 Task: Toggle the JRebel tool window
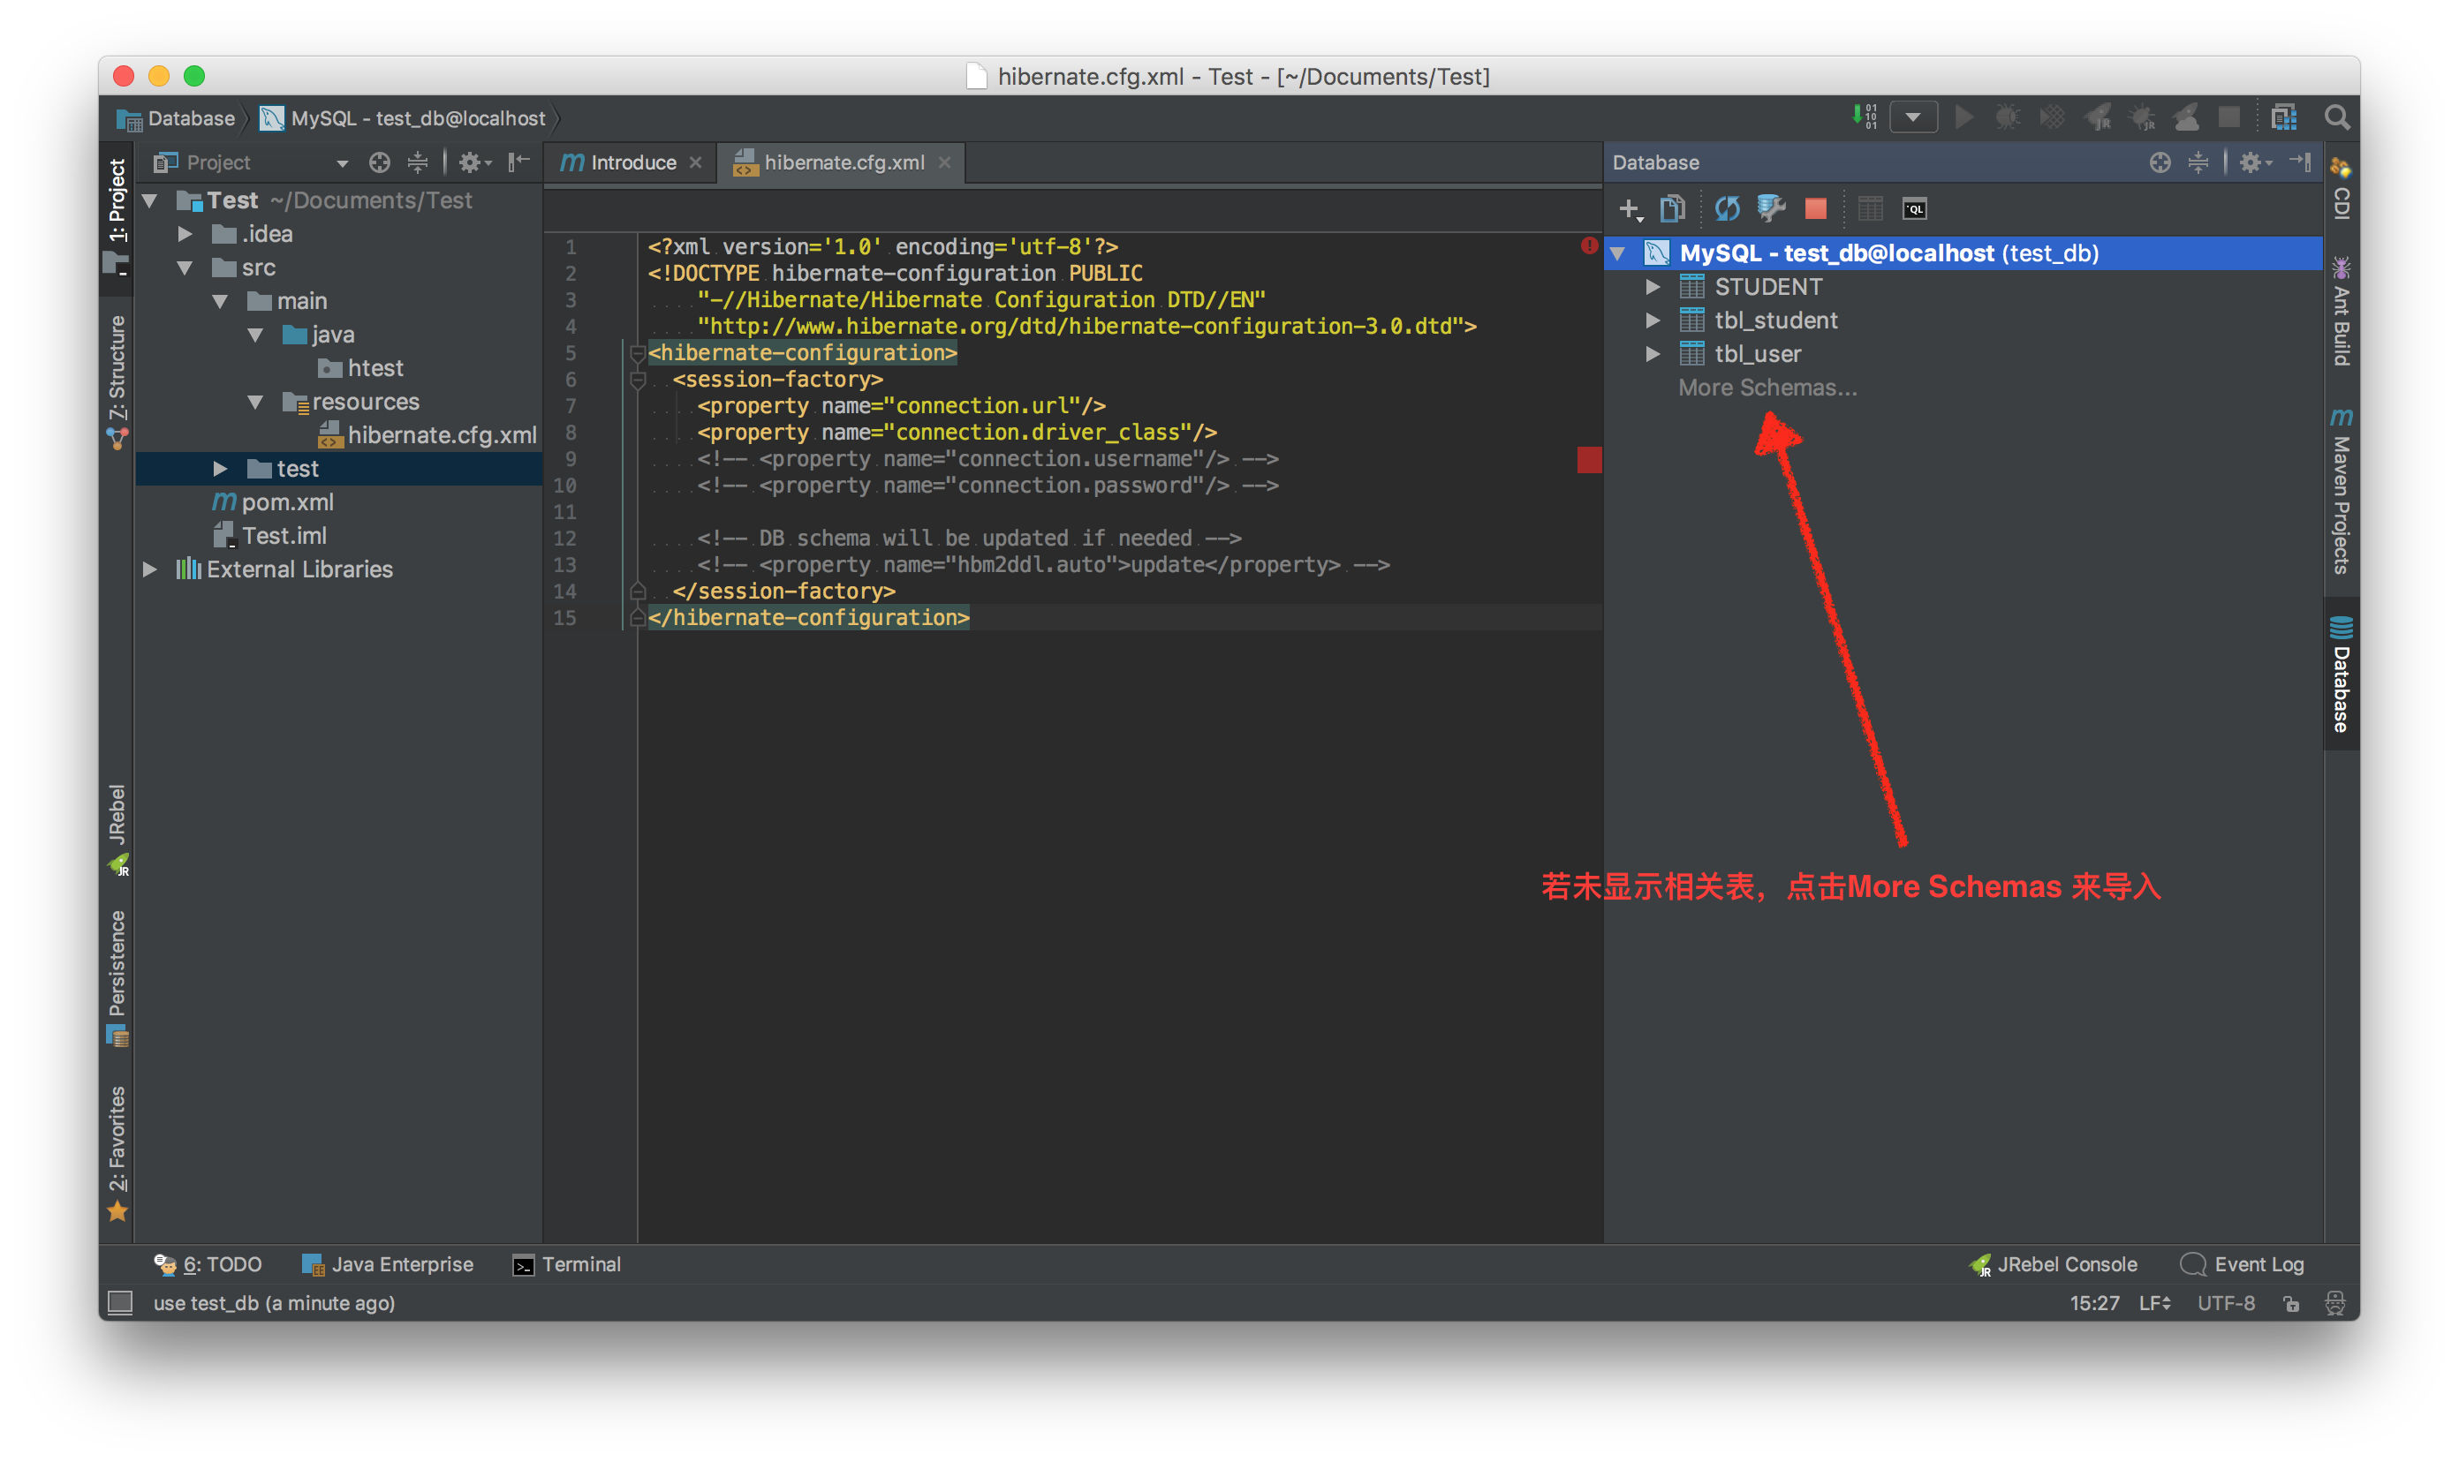coord(117,830)
